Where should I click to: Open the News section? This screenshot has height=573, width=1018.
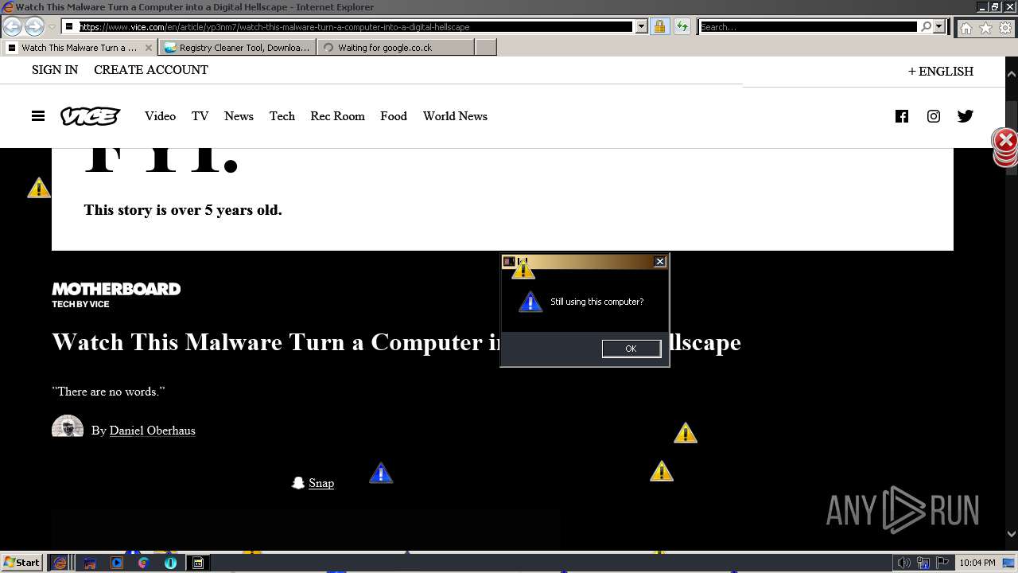click(x=239, y=116)
